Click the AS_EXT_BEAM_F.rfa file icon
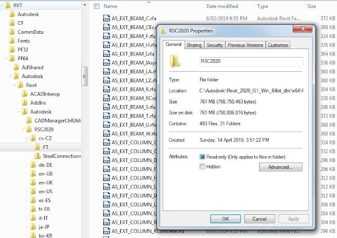 106,36
